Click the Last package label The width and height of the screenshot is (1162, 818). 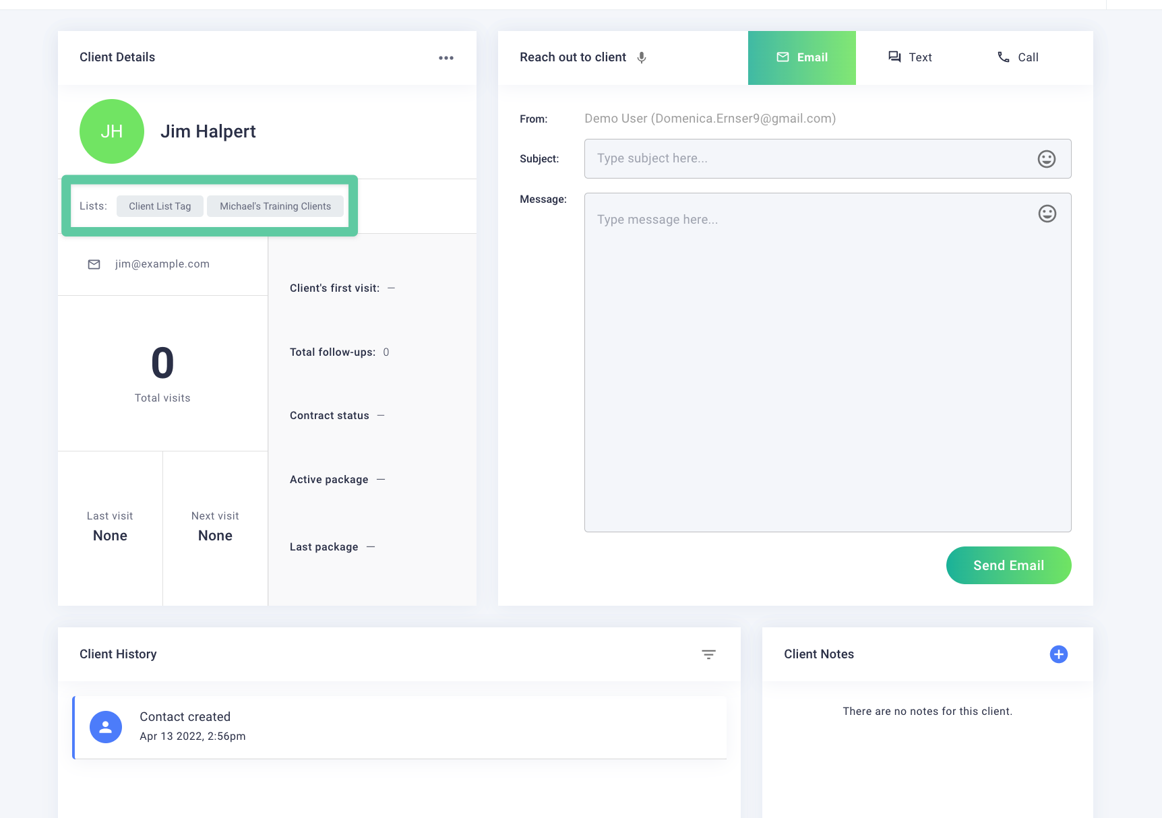[324, 547]
